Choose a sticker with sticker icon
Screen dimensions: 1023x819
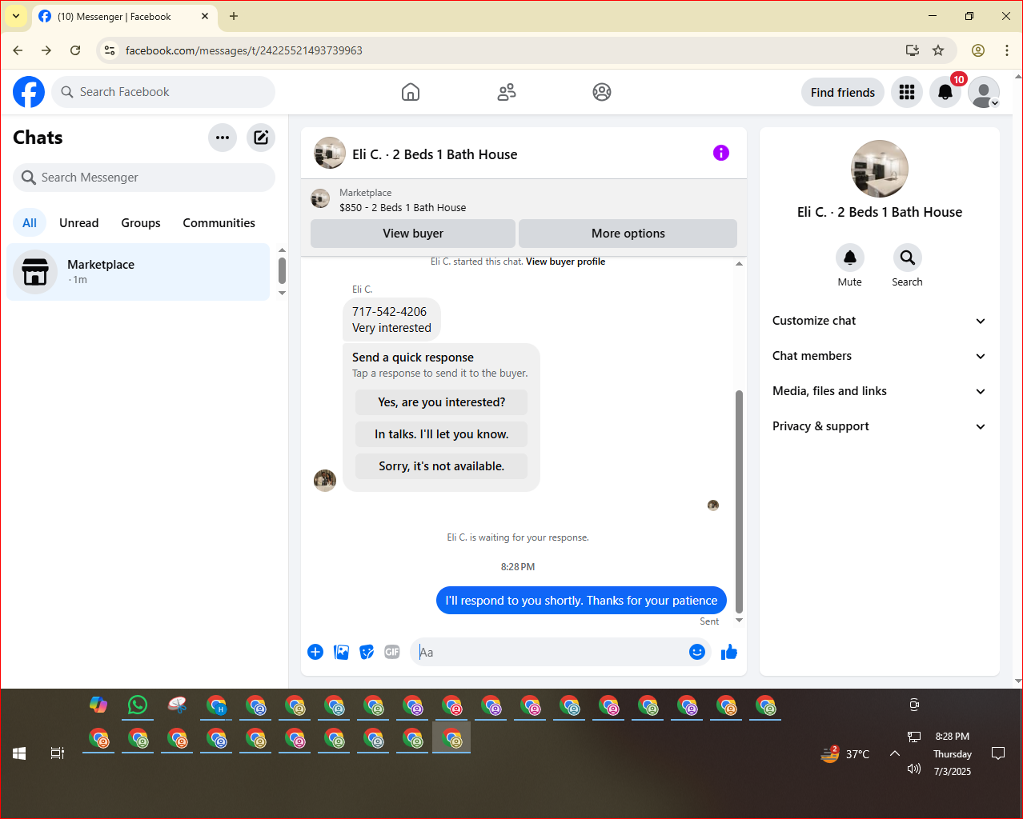click(367, 652)
